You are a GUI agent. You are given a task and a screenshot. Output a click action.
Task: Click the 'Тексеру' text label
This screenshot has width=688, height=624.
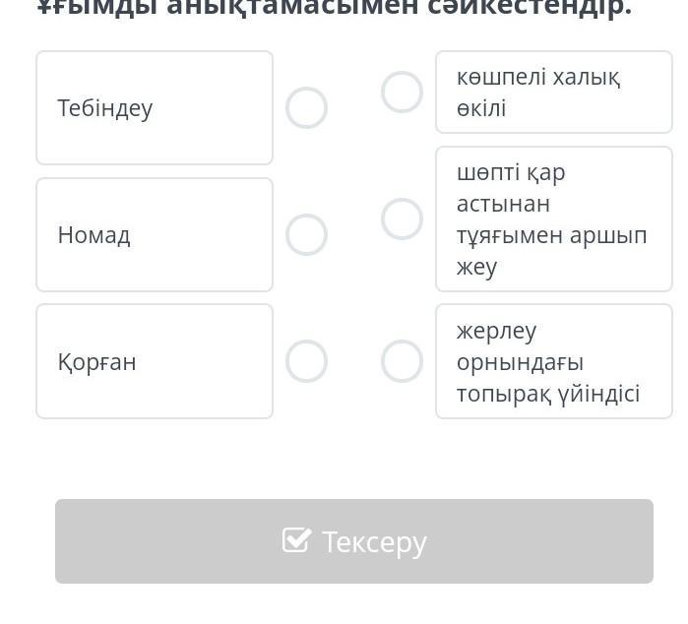point(374,541)
